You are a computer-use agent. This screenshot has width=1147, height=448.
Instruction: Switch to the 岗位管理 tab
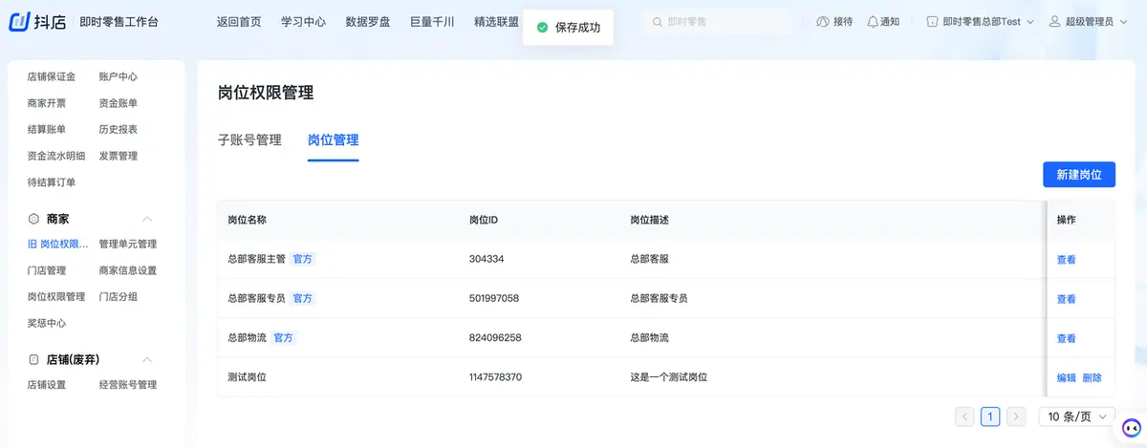[333, 139]
